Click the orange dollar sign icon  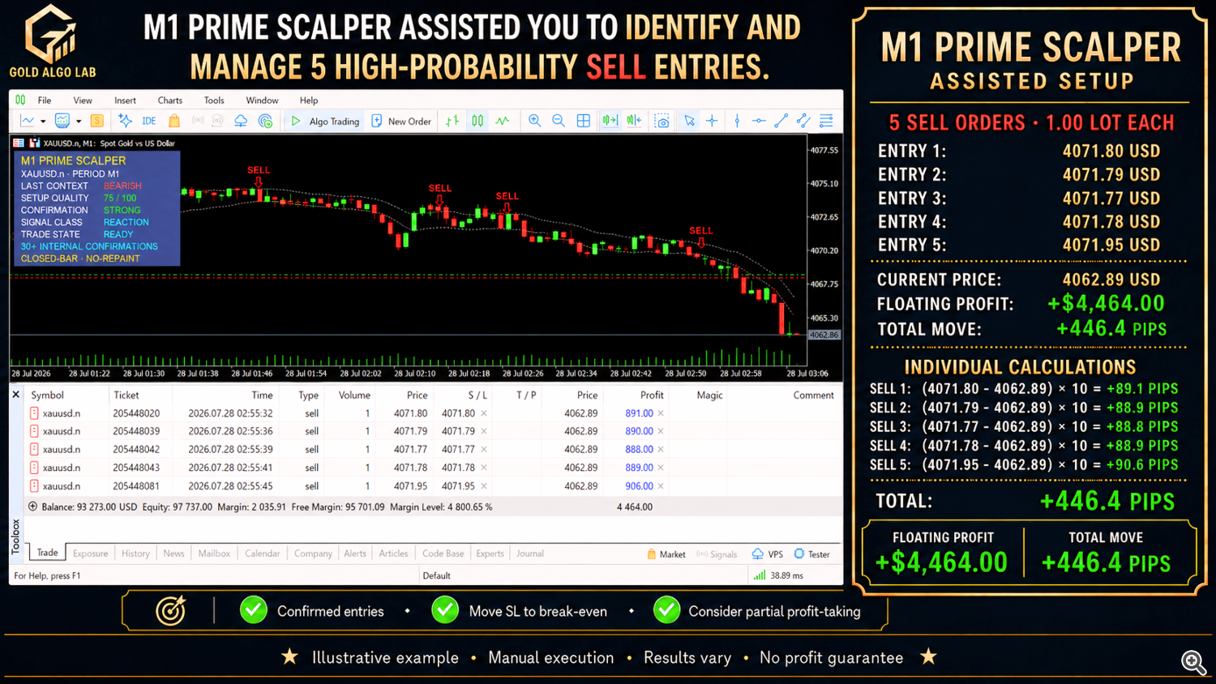tap(96, 121)
